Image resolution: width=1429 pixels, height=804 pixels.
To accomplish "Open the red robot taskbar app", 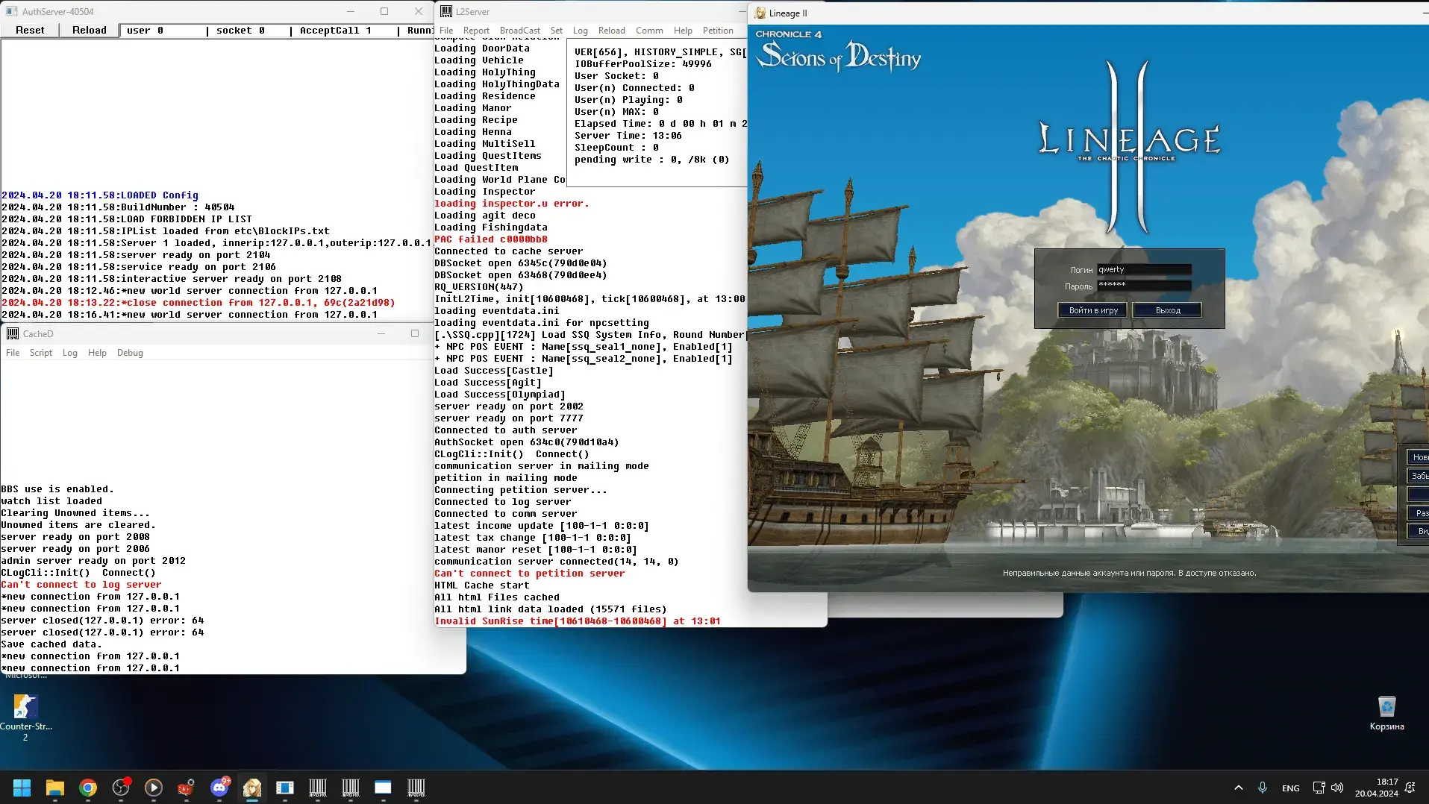I will click(x=187, y=788).
